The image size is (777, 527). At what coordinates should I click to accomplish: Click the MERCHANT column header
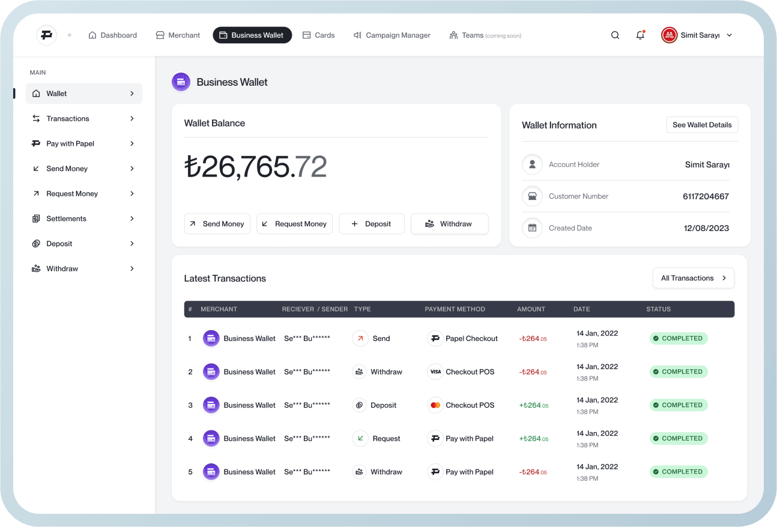(x=219, y=309)
